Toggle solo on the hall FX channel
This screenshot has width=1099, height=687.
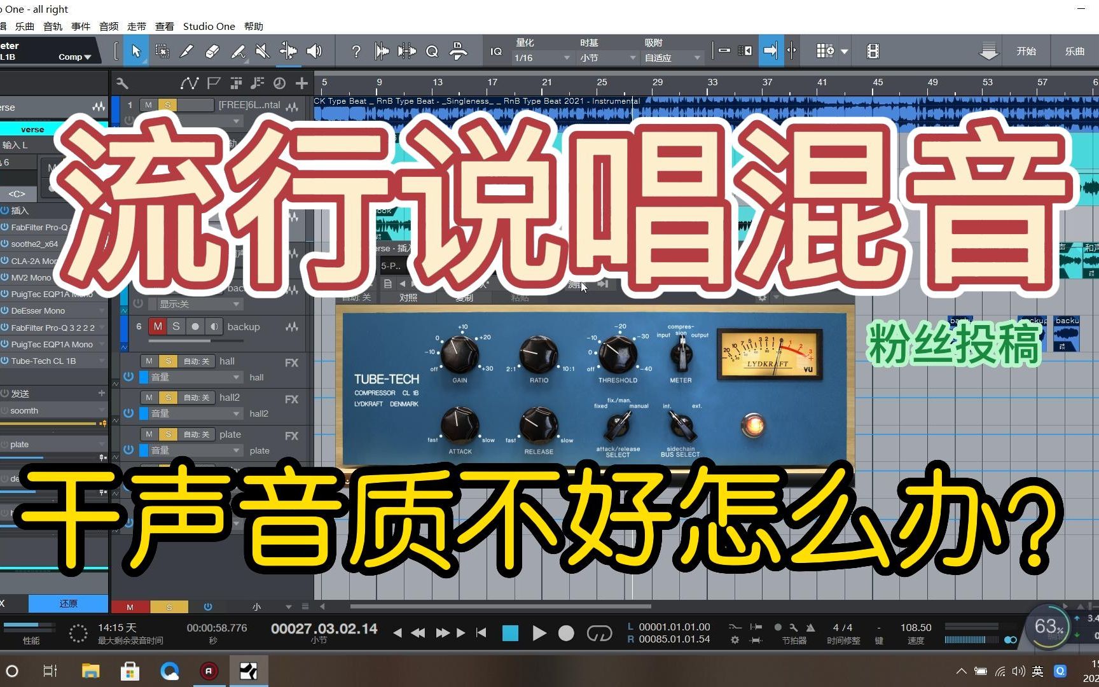tap(168, 361)
